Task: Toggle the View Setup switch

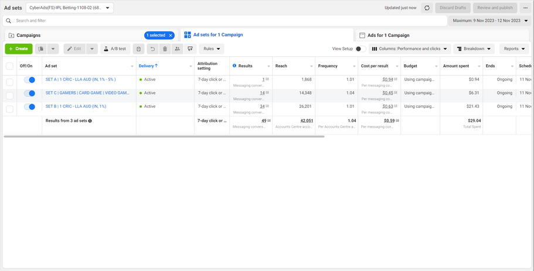Action: 360,49
